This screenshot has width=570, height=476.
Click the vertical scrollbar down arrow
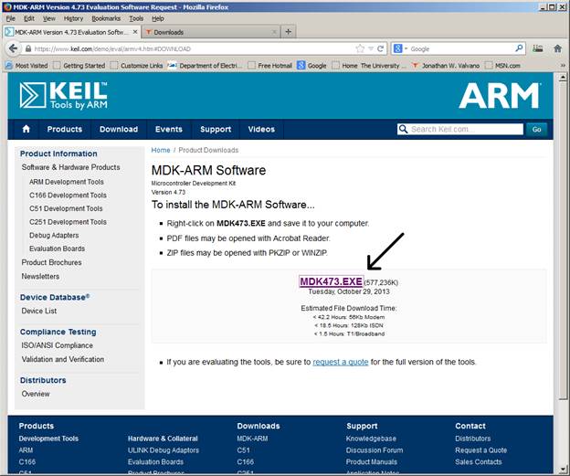pyautogui.click(x=563, y=470)
